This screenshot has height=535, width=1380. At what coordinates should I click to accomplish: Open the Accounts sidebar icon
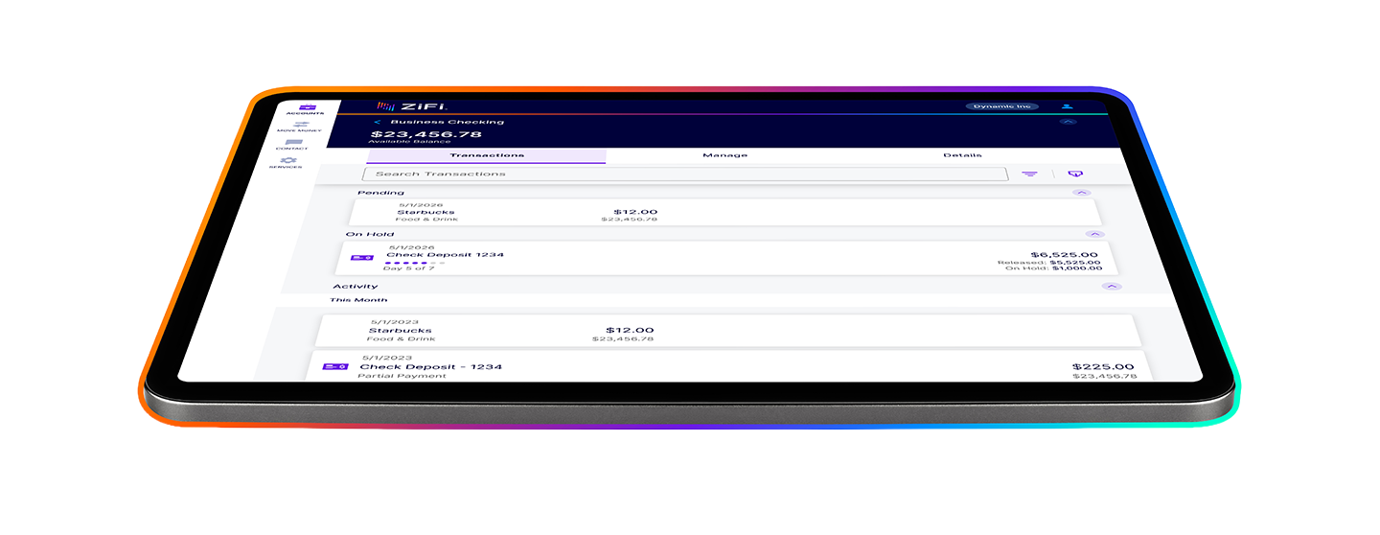point(308,107)
